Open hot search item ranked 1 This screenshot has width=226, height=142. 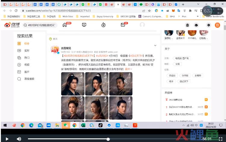(x=181, y=107)
